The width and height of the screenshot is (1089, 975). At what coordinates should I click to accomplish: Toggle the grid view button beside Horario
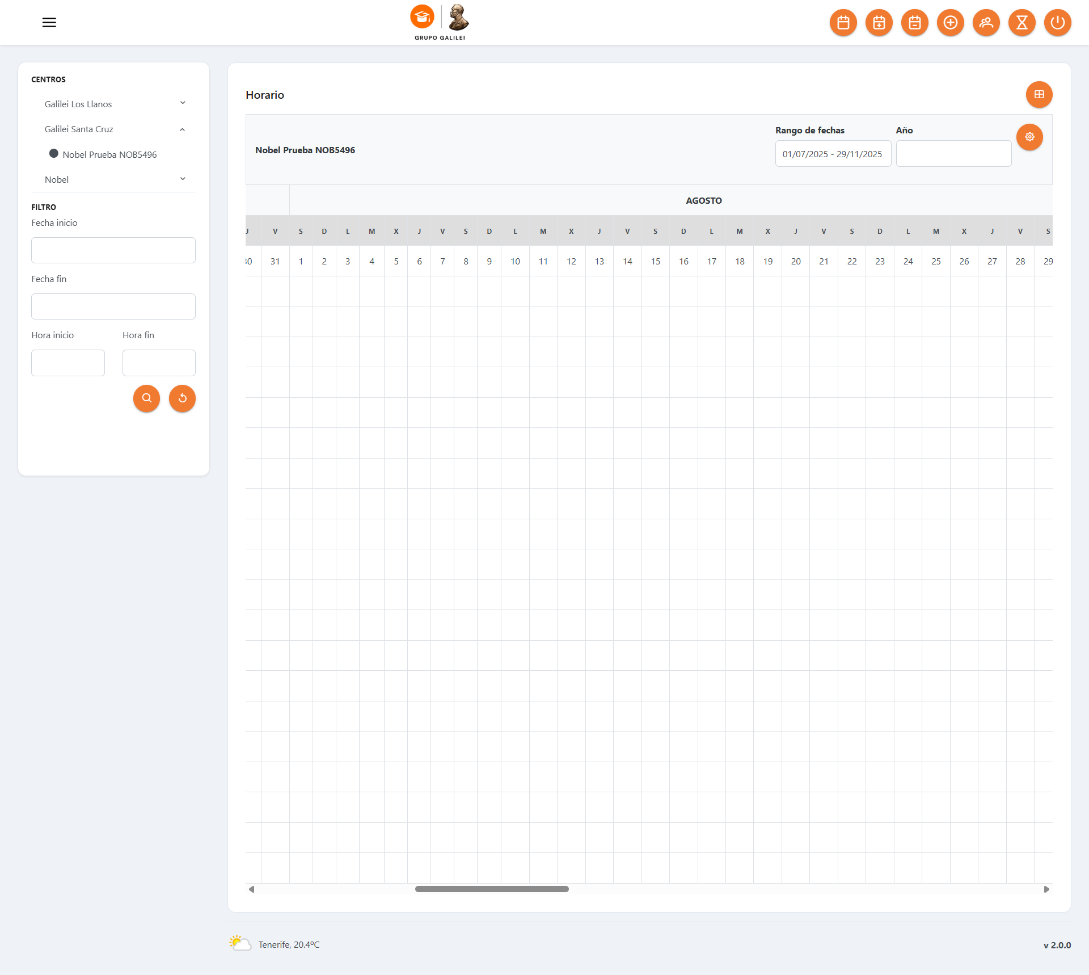[x=1039, y=95]
